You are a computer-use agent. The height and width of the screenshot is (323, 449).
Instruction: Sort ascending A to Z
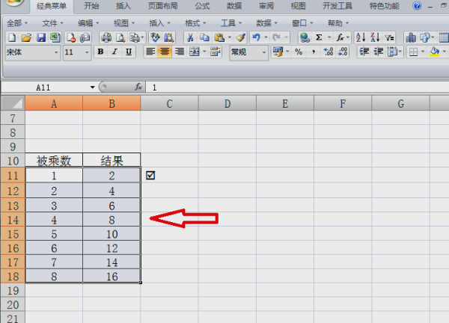point(361,37)
